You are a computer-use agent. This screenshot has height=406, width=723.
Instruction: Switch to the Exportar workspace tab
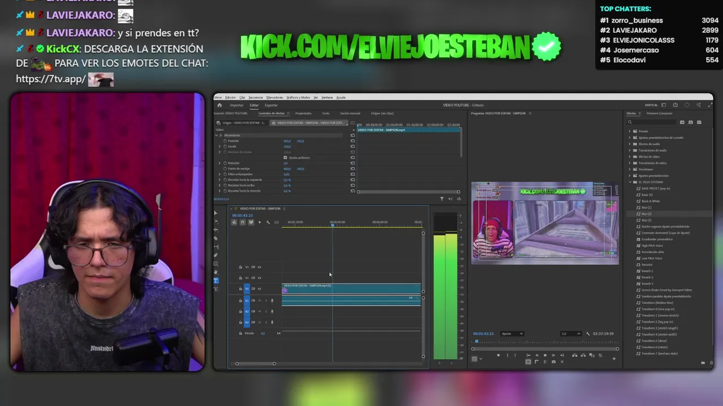271,105
